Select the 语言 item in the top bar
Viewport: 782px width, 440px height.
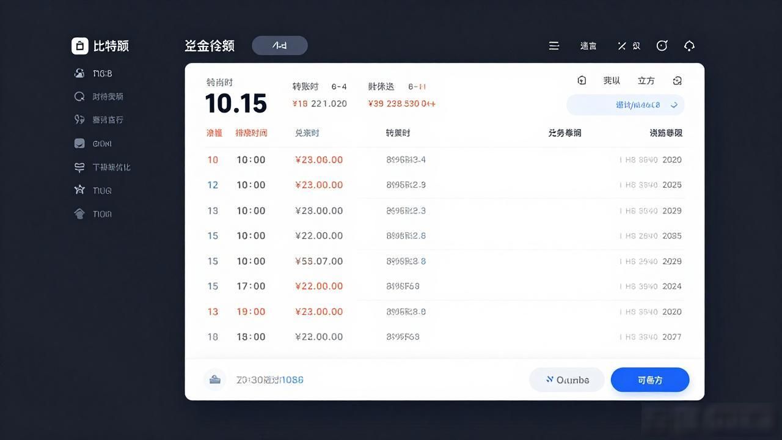tap(588, 46)
